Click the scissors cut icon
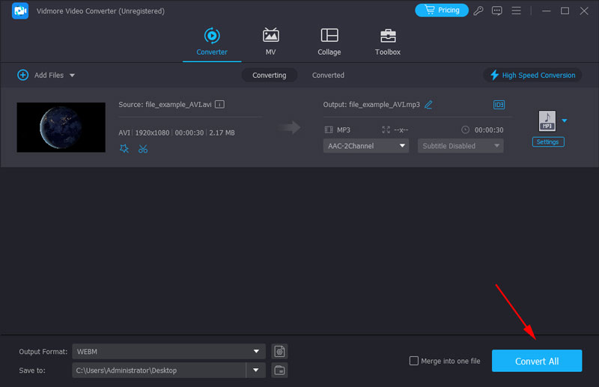The image size is (599, 387). [143, 149]
